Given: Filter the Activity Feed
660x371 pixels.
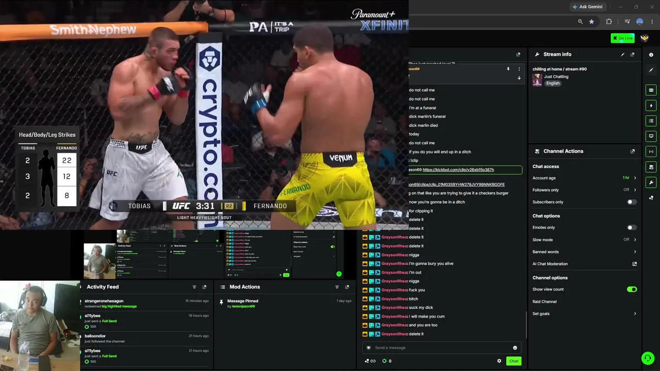Looking at the screenshot, I should [194, 287].
